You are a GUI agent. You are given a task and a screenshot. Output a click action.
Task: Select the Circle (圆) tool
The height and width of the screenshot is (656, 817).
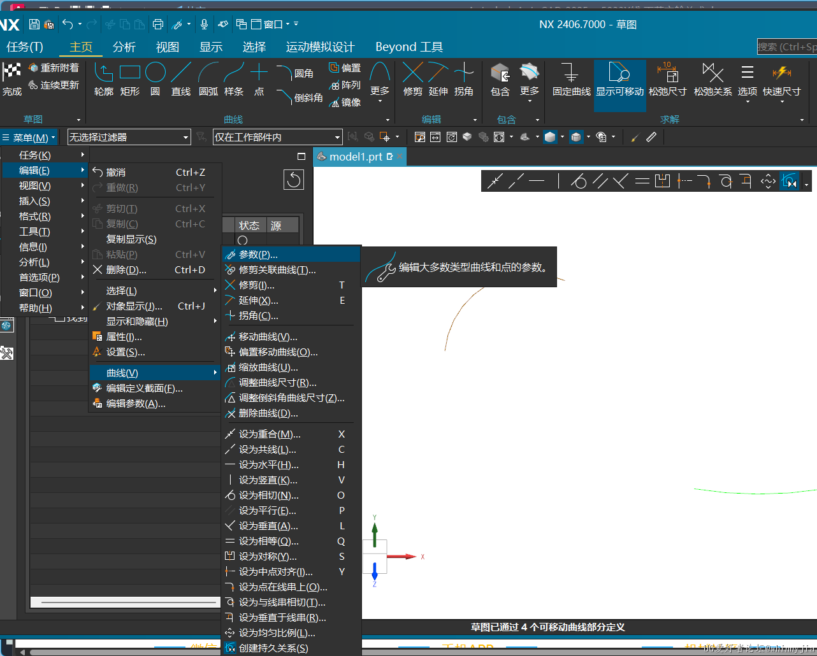pyautogui.click(x=155, y=79)
